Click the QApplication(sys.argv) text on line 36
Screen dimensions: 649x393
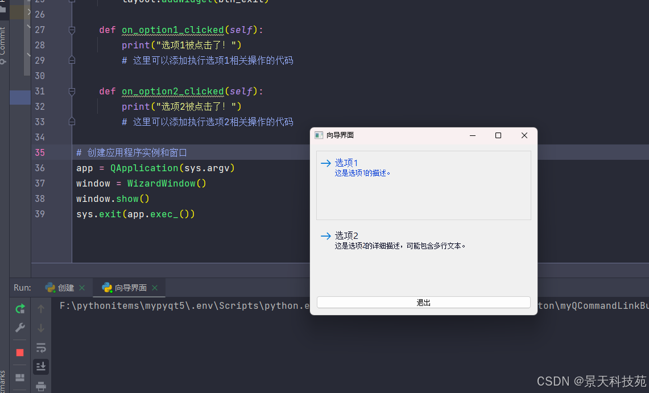(172, 168)
